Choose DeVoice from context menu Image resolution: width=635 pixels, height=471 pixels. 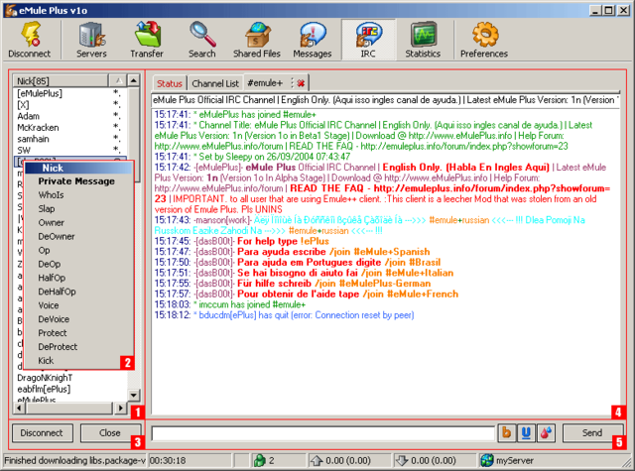pos(54,319)
